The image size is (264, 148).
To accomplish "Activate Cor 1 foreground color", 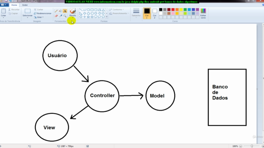I will click(x=147, y=13).
